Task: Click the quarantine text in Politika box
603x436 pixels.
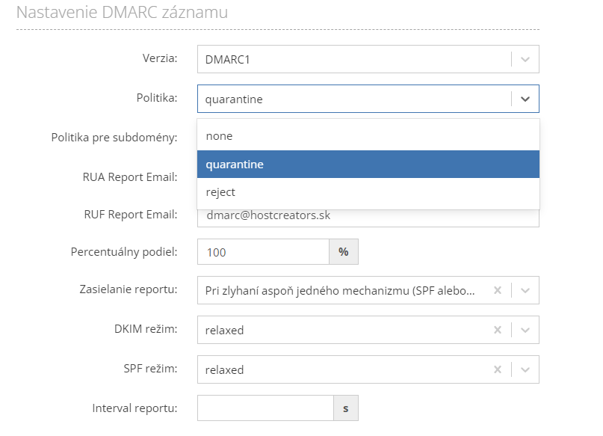Action: [x=234, y=99]
